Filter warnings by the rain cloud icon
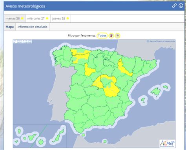Screen dimensions: 186x150 pyautogui.click(x=118, y=36)
